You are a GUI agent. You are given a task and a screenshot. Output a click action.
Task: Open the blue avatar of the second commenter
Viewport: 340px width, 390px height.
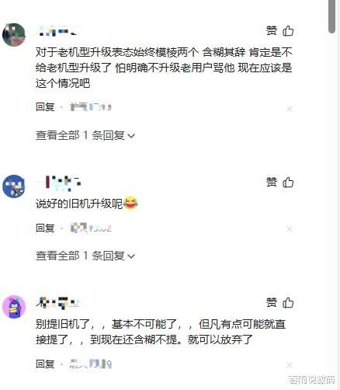click(14, 186)
